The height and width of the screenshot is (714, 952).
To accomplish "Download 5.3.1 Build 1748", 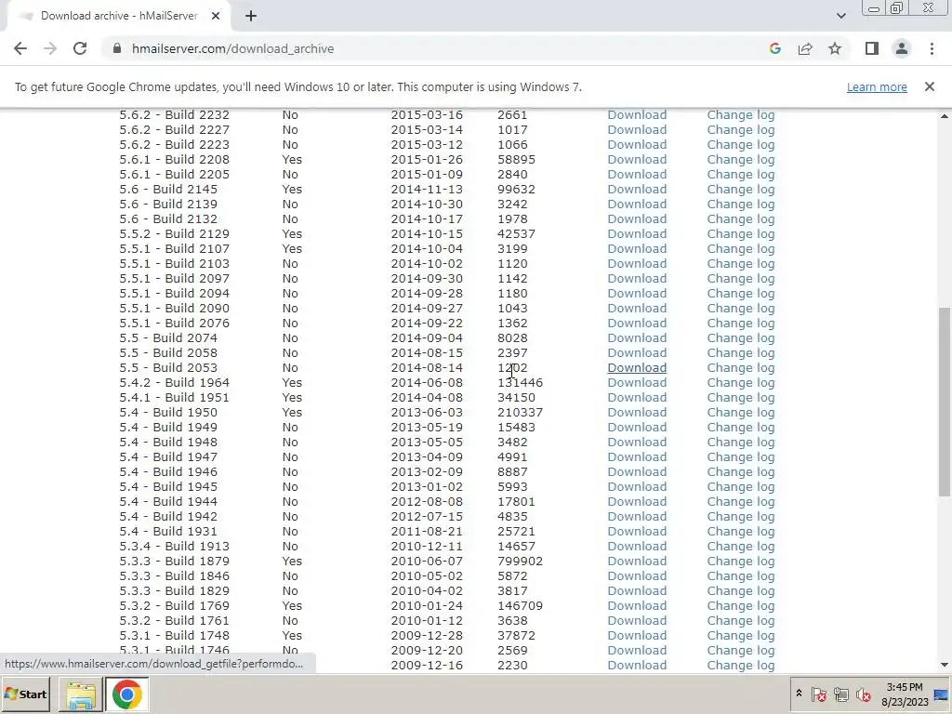I will click(637, 636).
